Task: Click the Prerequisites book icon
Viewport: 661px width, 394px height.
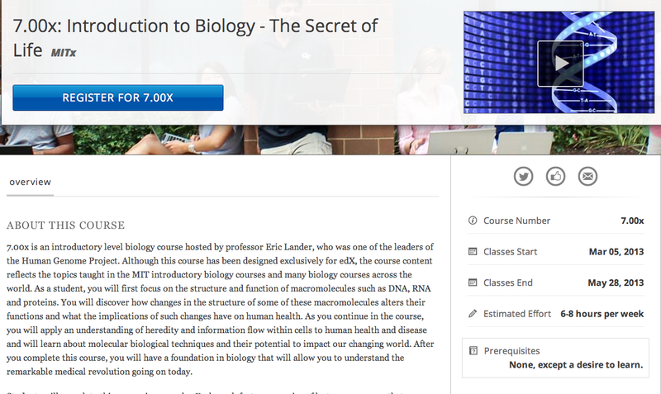Action: pos(473,350)
